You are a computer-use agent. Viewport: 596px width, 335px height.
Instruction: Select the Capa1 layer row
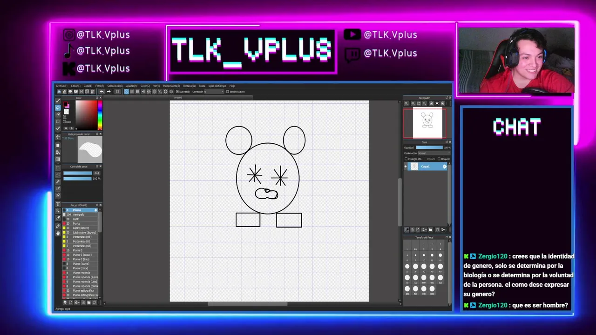(x=426, y=167)
